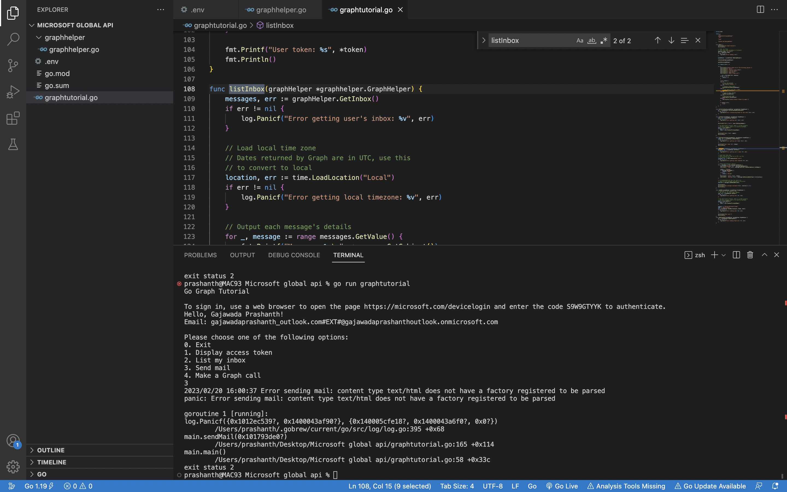
Task: Open the Source Control view
Action: coord(13,65)
